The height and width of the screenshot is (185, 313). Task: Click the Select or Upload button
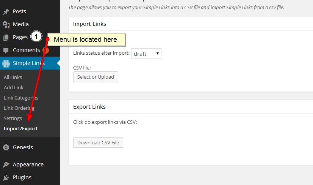(x=95, y=77)
